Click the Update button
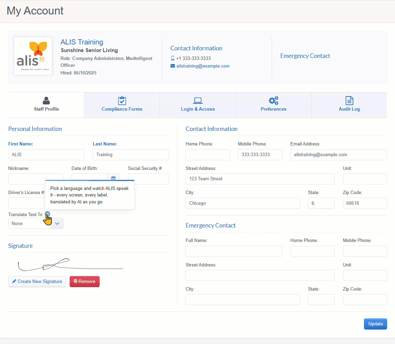395x344 pixels. (x=375, y=324)
